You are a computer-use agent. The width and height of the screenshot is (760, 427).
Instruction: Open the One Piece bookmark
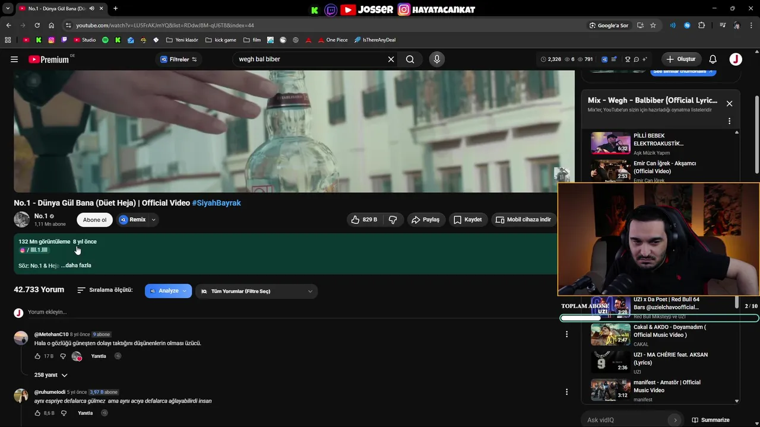pyautogui.click(x=332, y=40)
